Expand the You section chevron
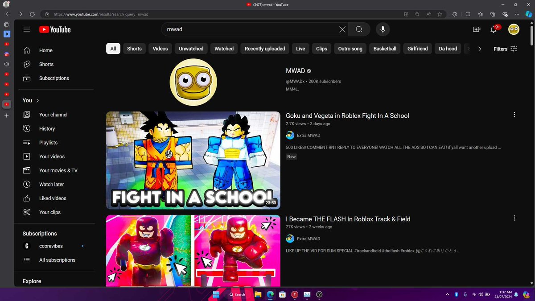The image size is (535, 301). point(37,101)
